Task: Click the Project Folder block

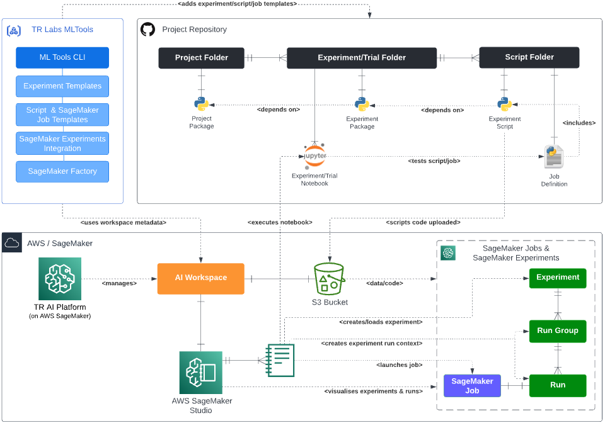Action: click(x=202, y=58)
